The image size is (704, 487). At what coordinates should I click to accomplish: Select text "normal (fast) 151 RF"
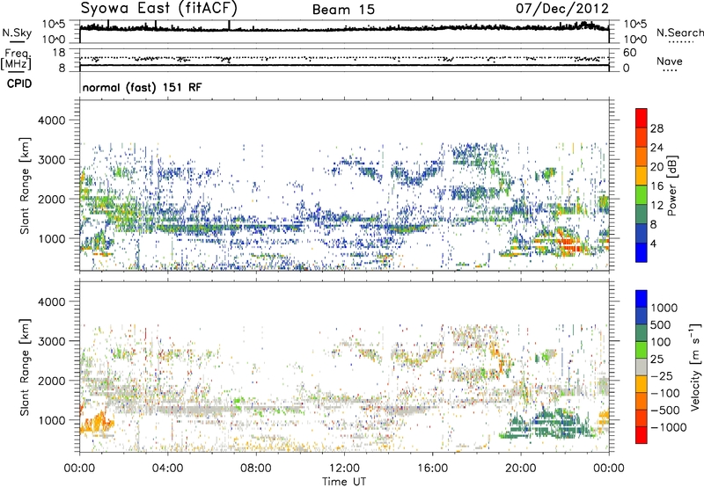(142, 87)
